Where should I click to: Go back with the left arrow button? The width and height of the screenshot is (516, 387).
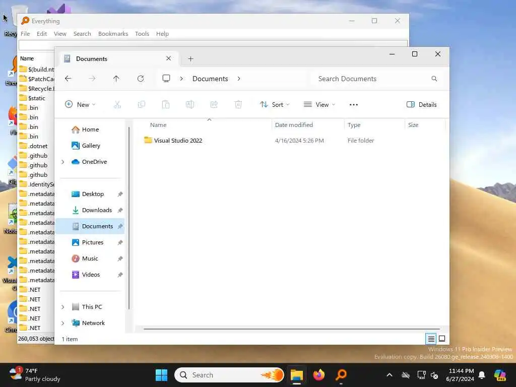(68, 78)
